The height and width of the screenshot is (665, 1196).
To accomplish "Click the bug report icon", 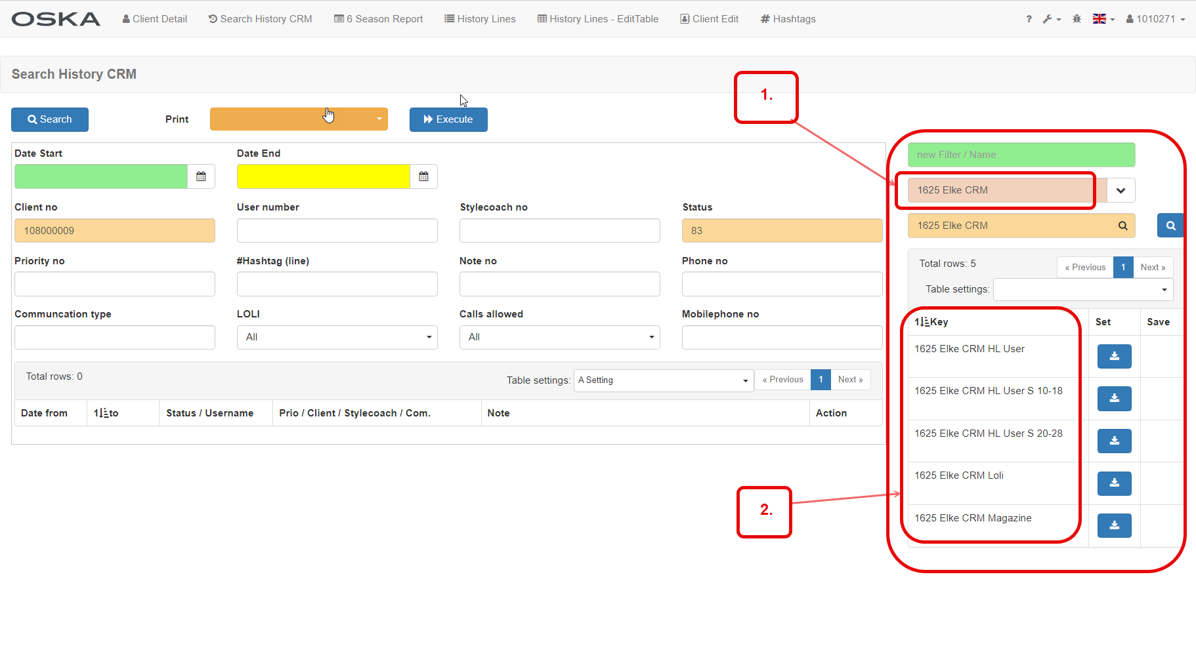I will click(1077, 19).
